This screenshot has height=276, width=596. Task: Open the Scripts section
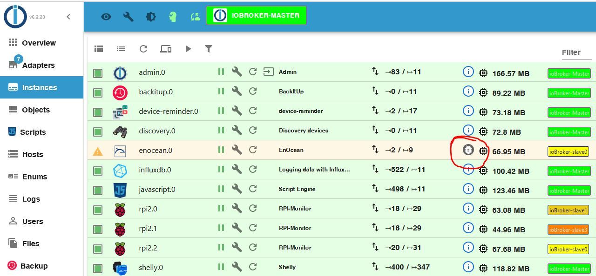[41, 132]
